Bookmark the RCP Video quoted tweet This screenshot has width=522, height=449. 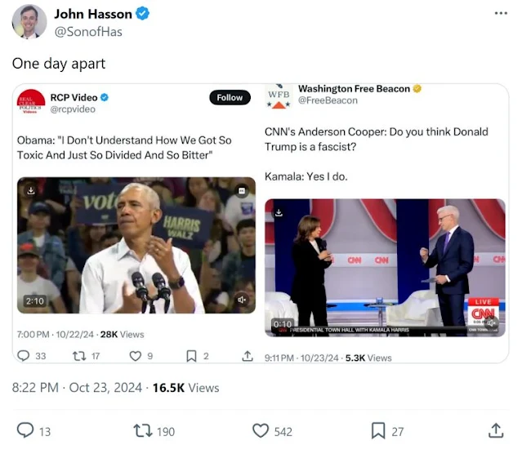[191, 356]
